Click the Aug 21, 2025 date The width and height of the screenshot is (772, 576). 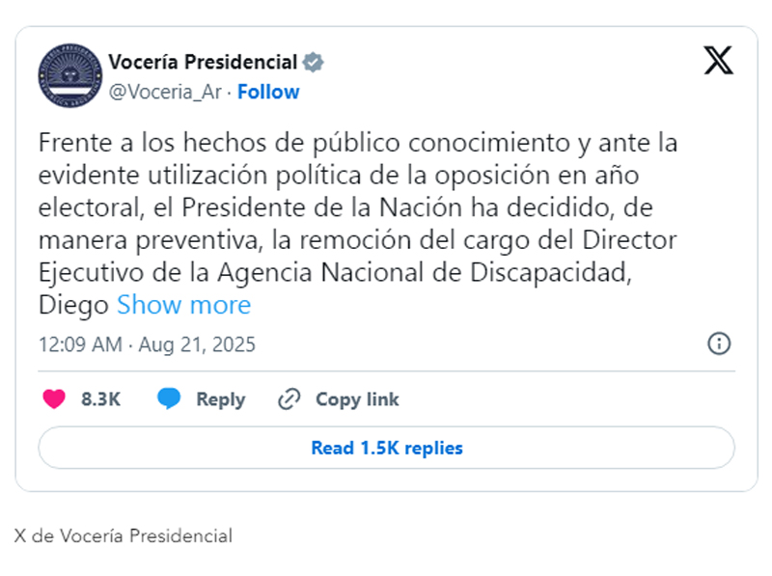point(197,344)
